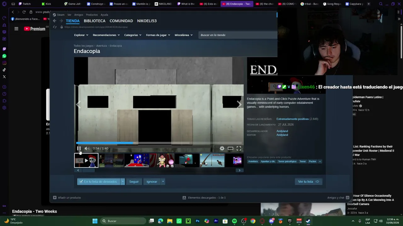Open Steam downloads 'Elementos descargados'

pos(204,198)
